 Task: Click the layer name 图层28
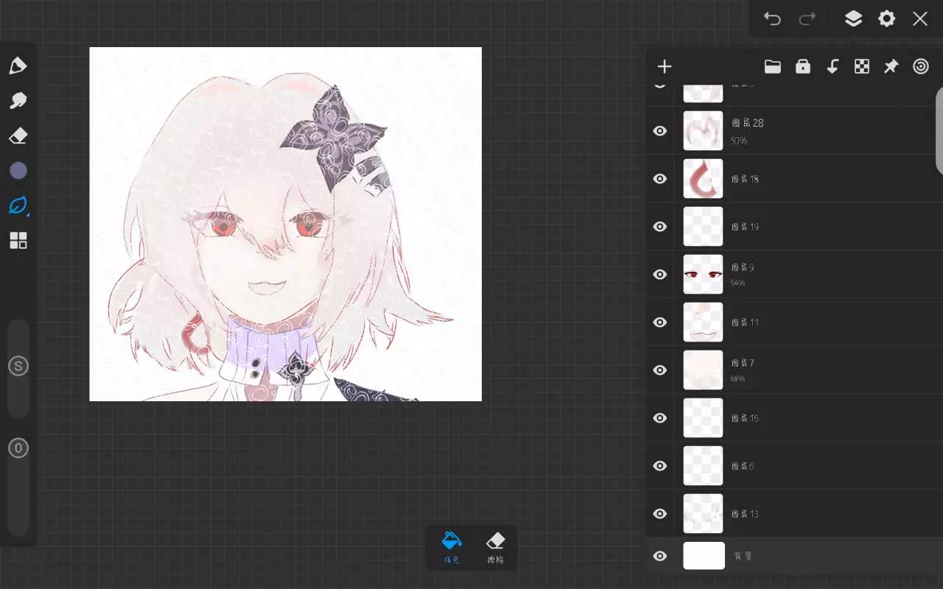pos(747,123)
